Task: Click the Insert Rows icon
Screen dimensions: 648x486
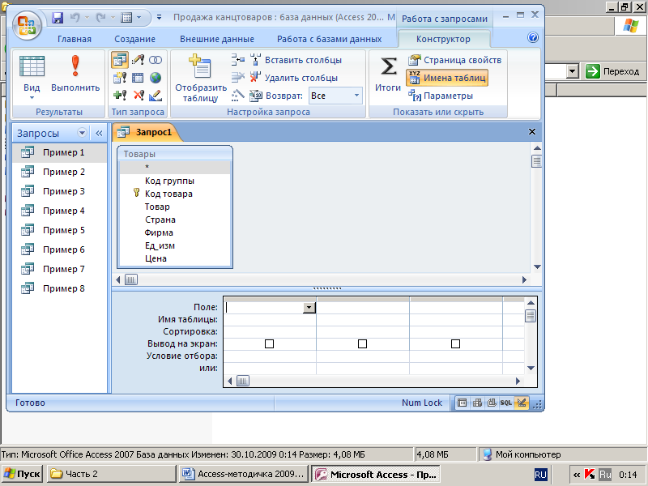Action: pyautogui.click(x=237, y=60)
